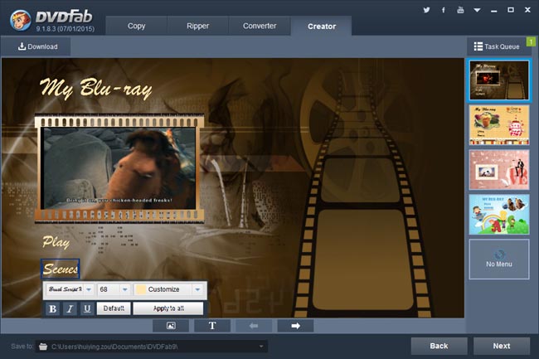The image size is (539, 359).
Task: Click the Back button
Action: 439,346
